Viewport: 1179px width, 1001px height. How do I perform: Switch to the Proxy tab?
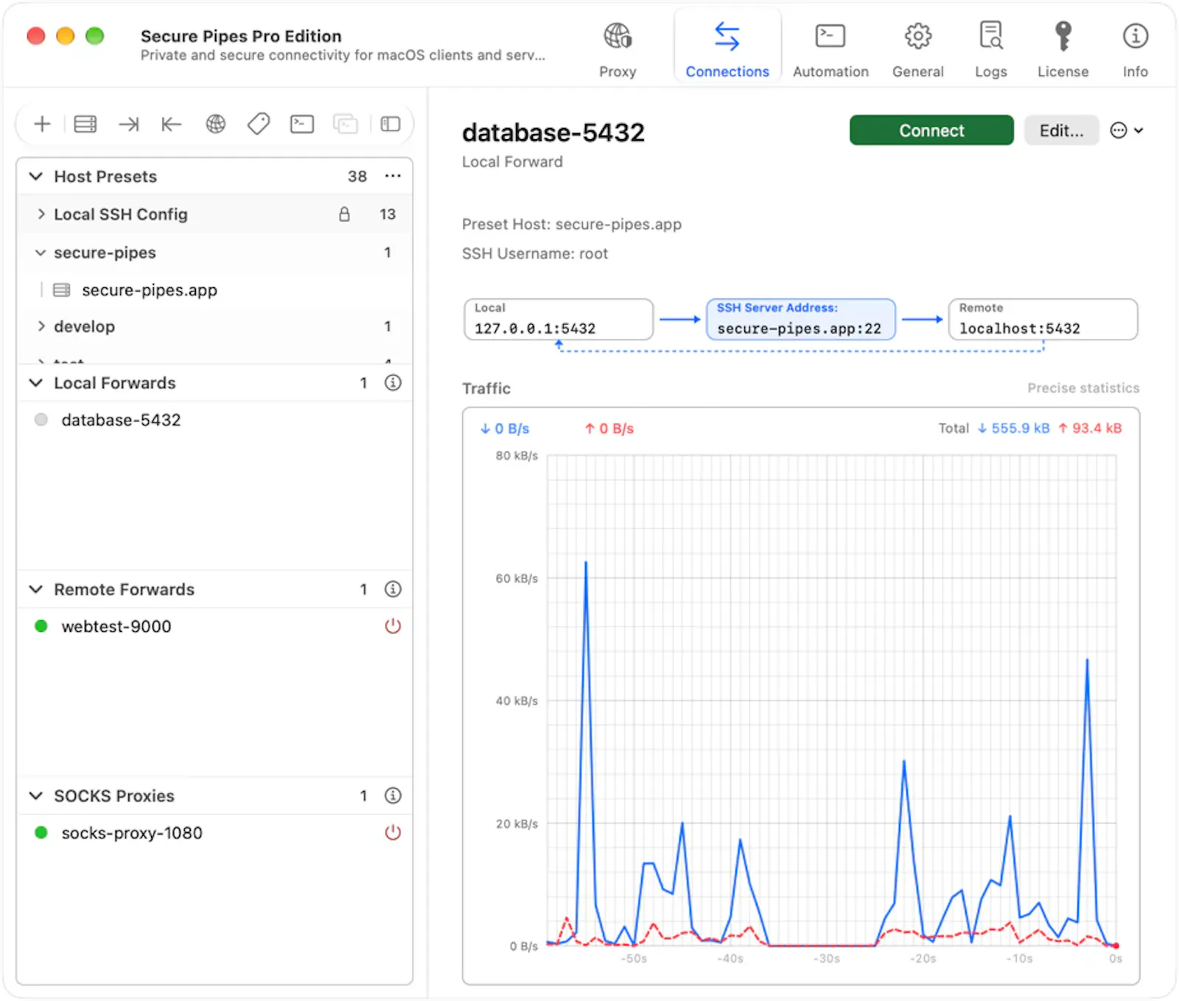point(618,49)
